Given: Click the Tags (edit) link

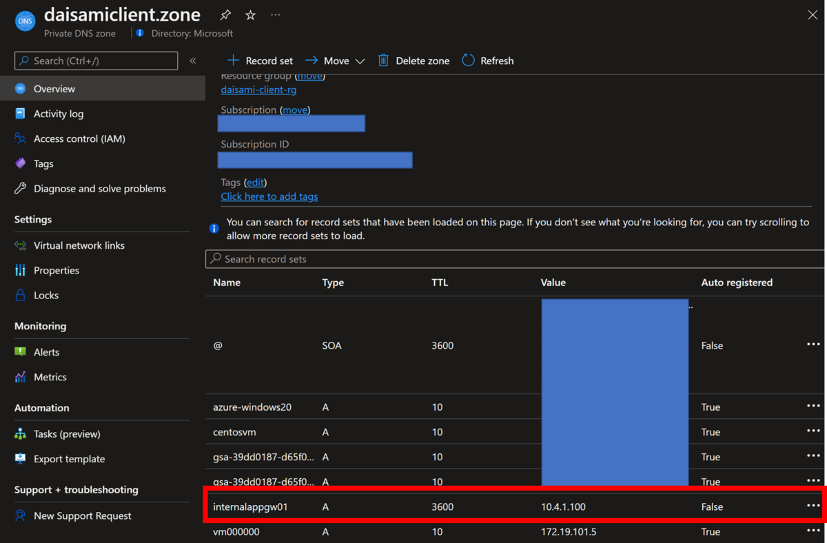Looking at the screenshot, I should [x=255, y=182].
